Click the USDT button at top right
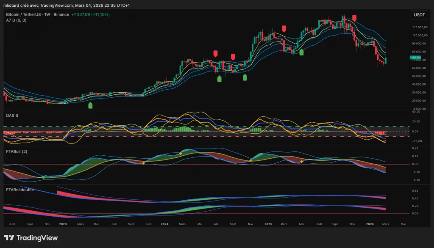 pos(419,14)
